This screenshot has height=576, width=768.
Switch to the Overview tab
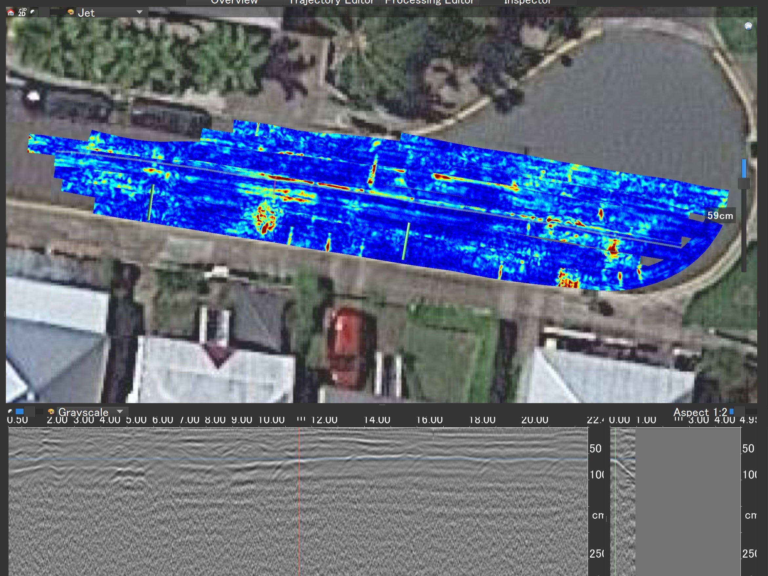coord(234,2)
